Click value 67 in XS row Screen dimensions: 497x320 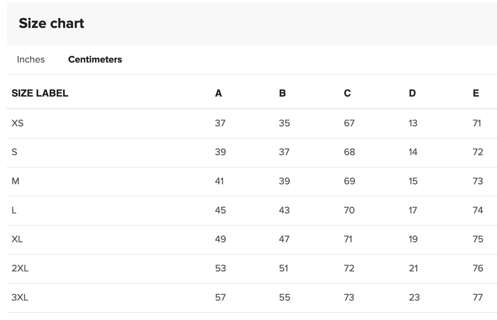click(349, 123)
